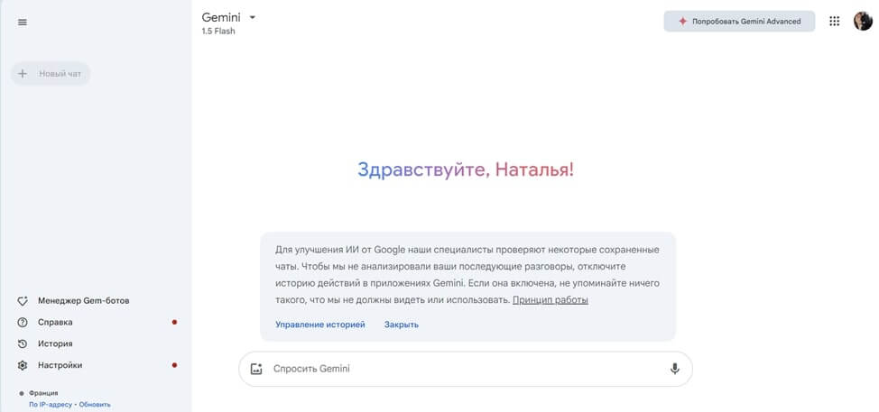
Task: Open the Google apps grid icon
Action: [834, 22]
